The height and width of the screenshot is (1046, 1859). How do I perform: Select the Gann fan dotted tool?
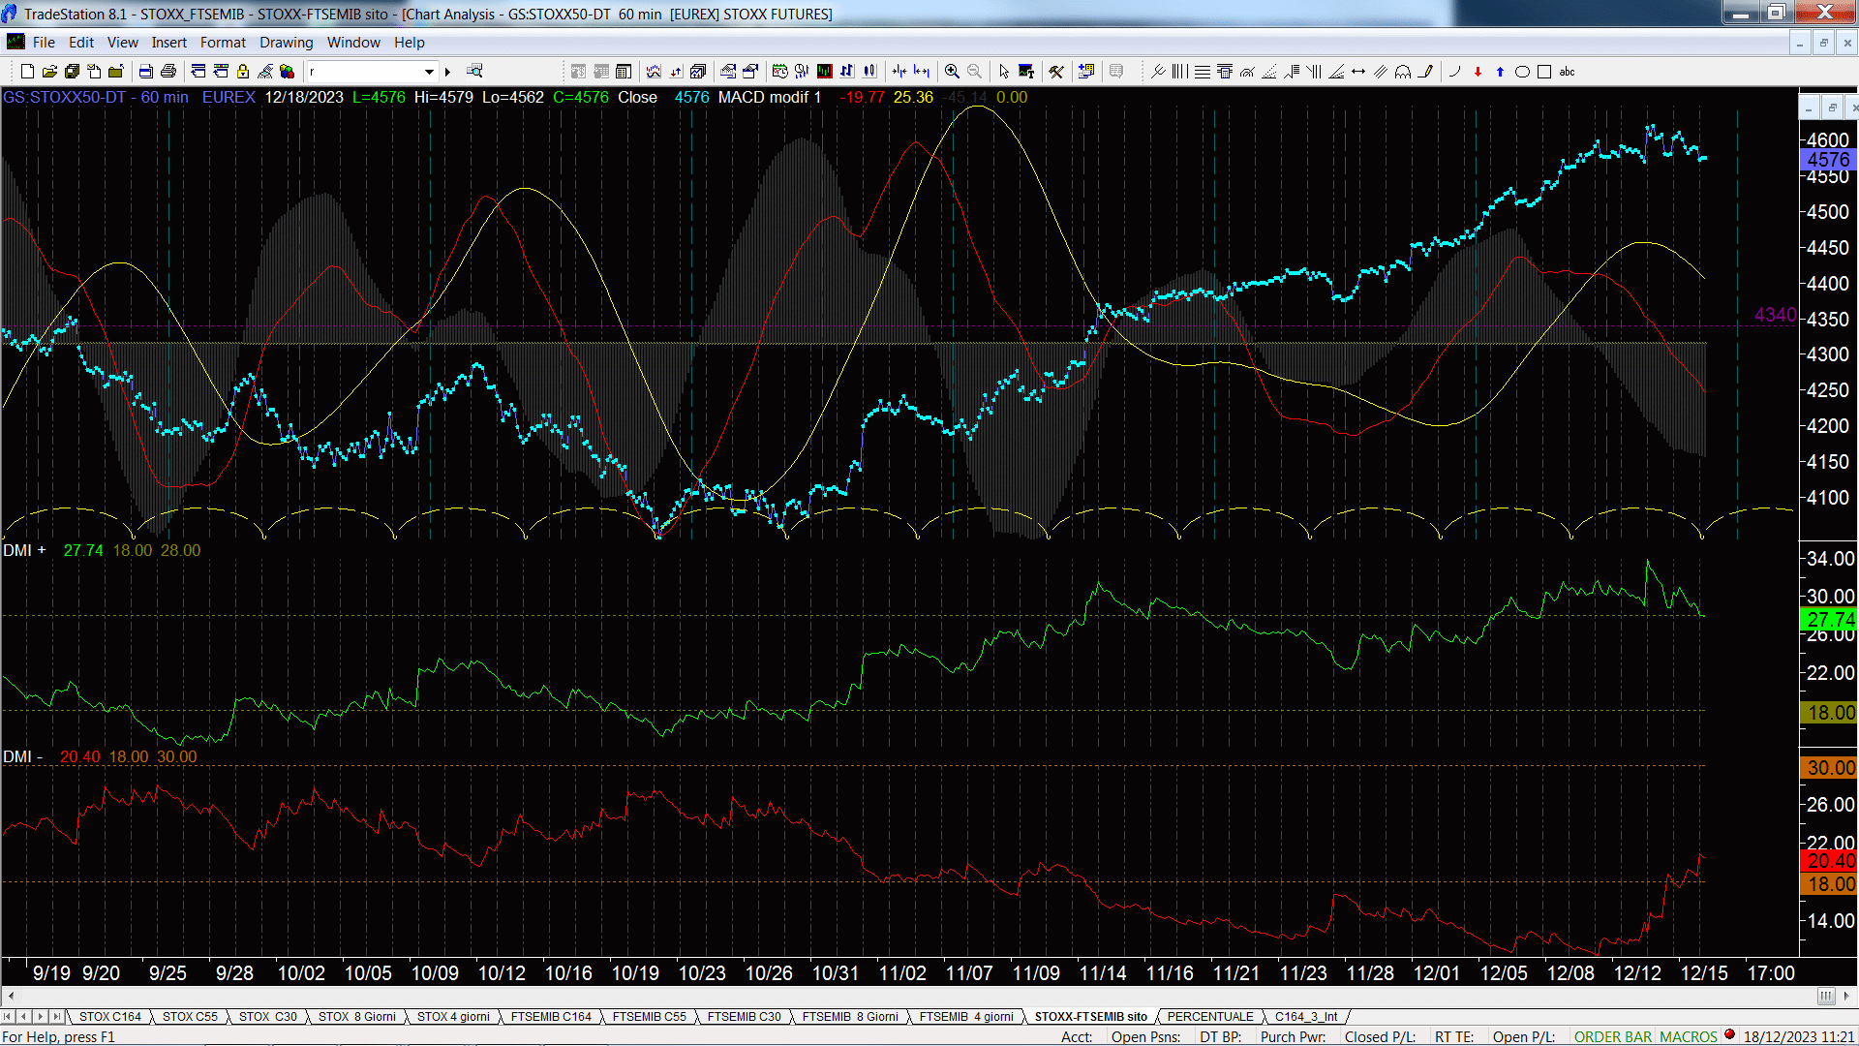1269,72
